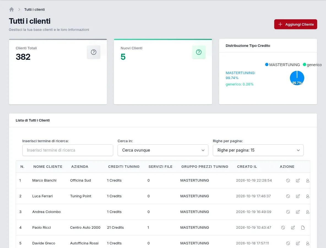Select the Marco Bianchi client name

tap(44, 180)
